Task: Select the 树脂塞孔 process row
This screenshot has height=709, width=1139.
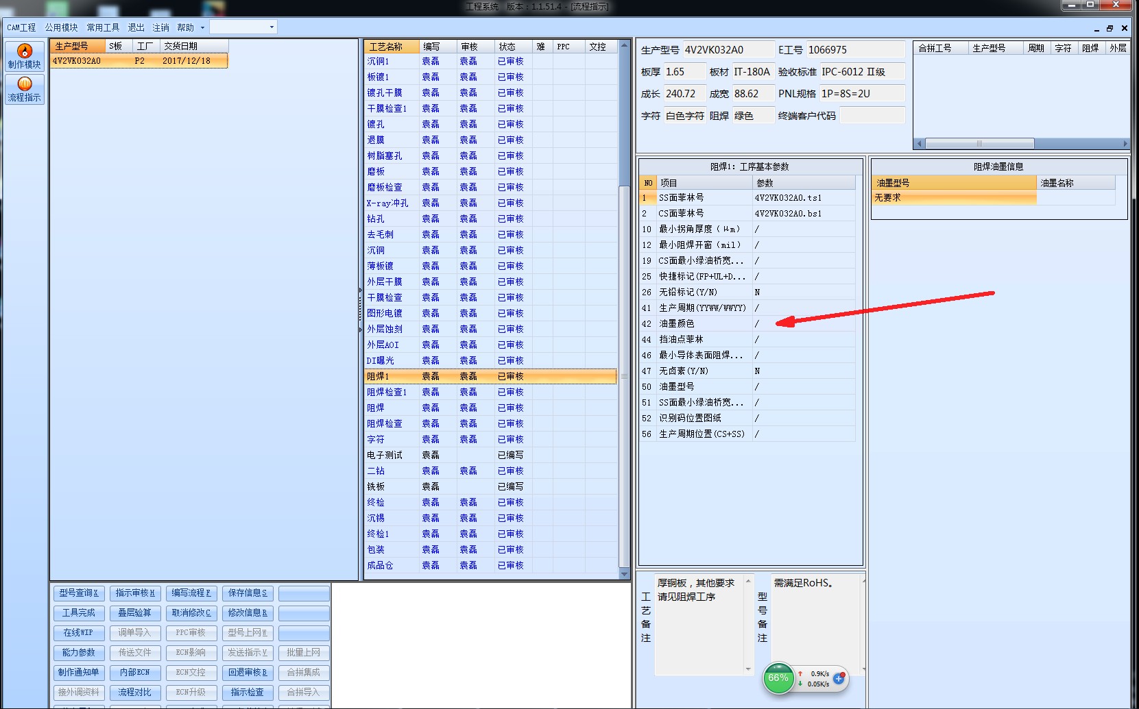Action: coord(490,156)
